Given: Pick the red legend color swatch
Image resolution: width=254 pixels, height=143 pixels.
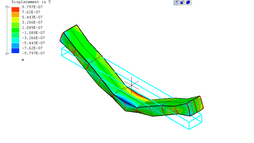Looking at the screenshot, I should [x=15, y=9].
